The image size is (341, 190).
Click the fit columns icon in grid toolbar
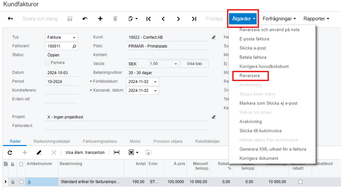(x=116, y=152)
